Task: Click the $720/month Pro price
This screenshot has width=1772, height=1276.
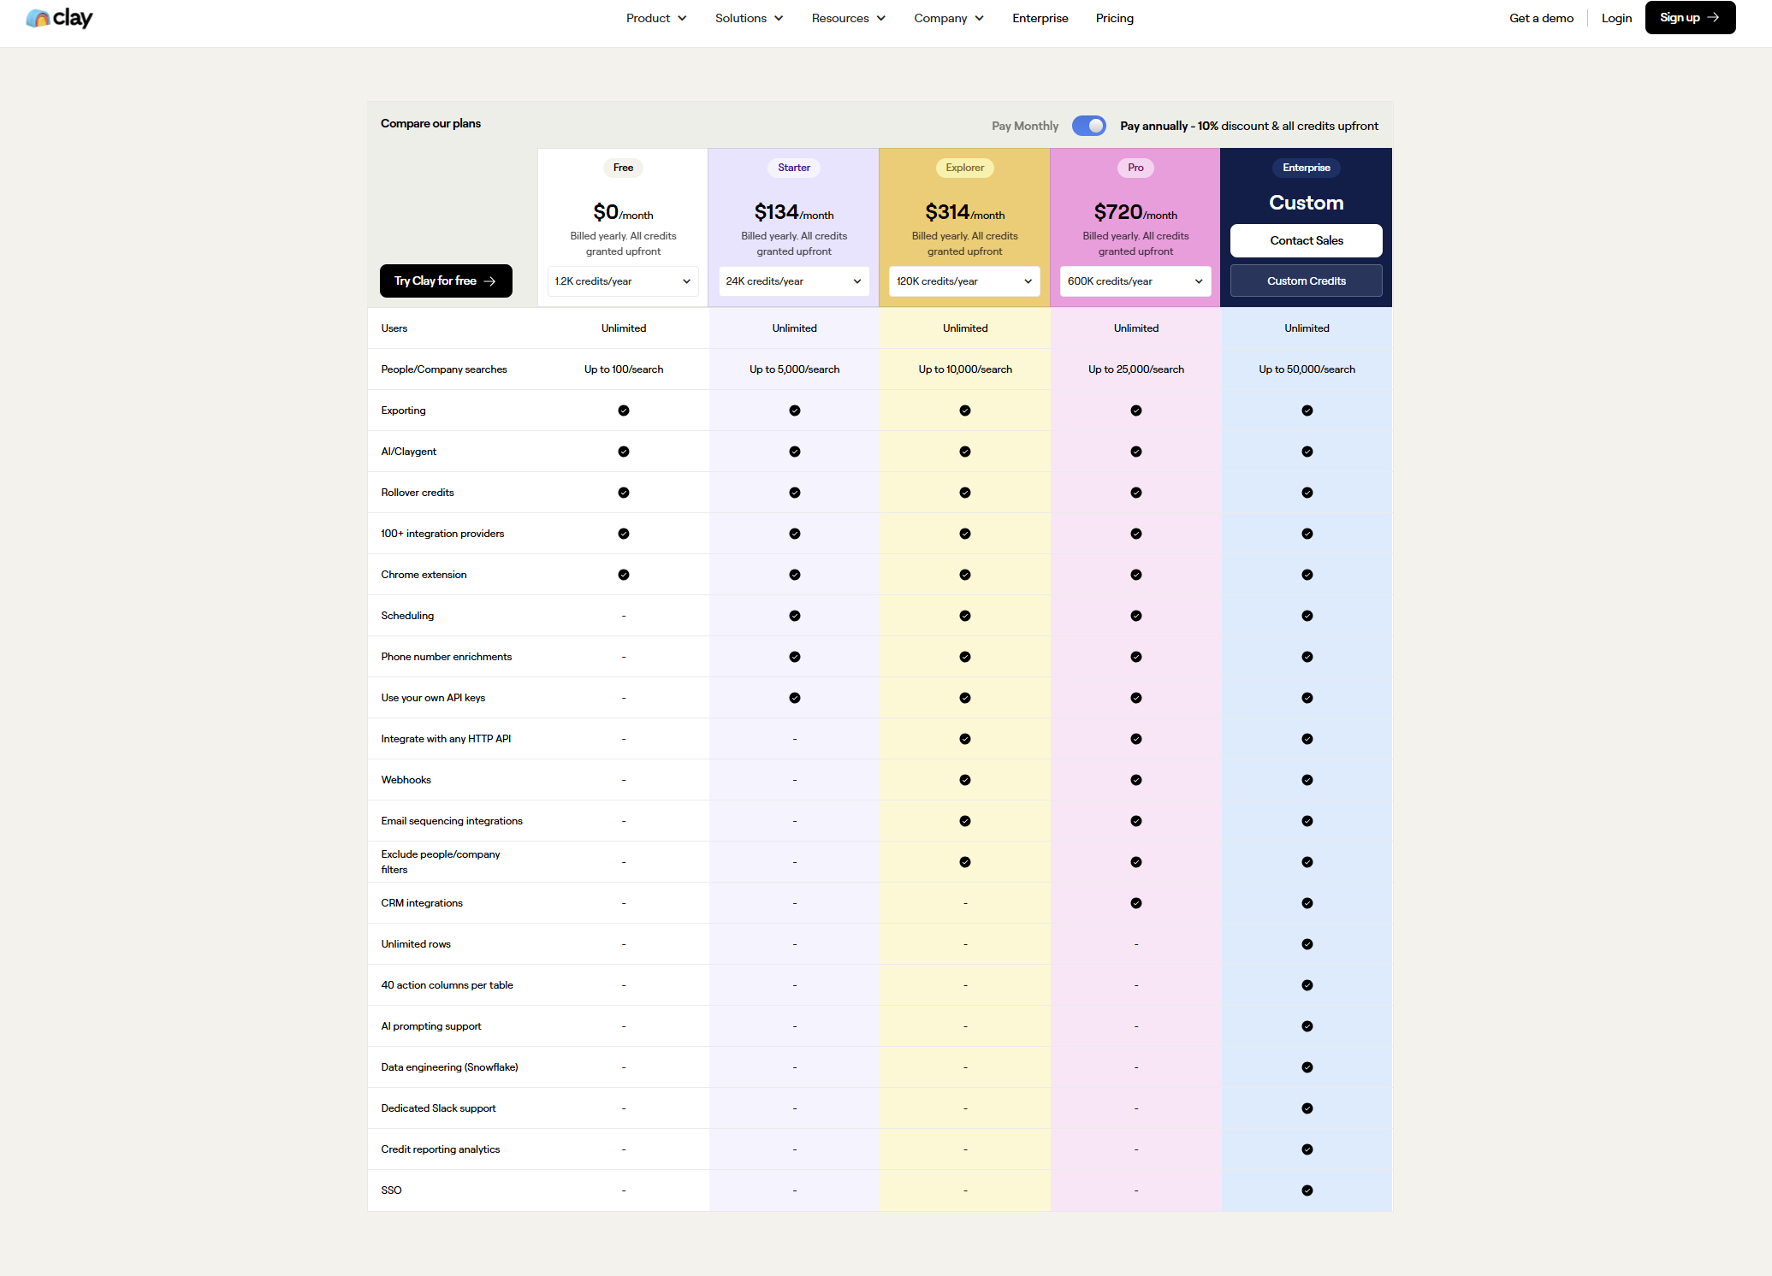Action: click(x=1135, y=211)
